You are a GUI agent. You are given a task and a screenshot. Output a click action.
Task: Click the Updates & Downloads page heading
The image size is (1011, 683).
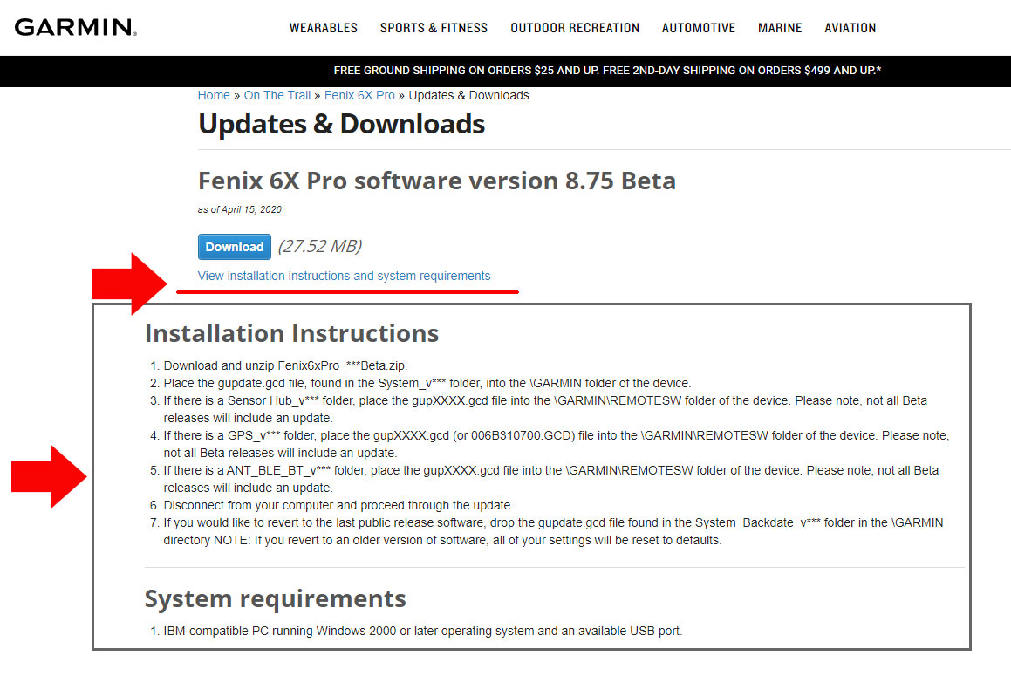pyautogui.click(x=341, y=124)
